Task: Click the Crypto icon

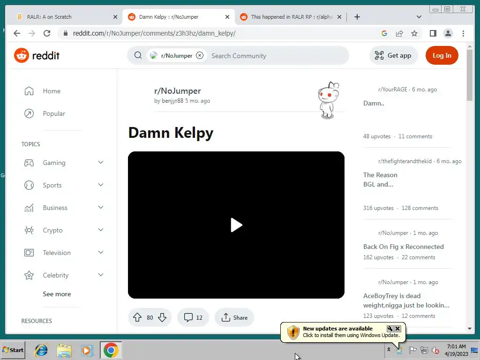Action: [29, 230]
